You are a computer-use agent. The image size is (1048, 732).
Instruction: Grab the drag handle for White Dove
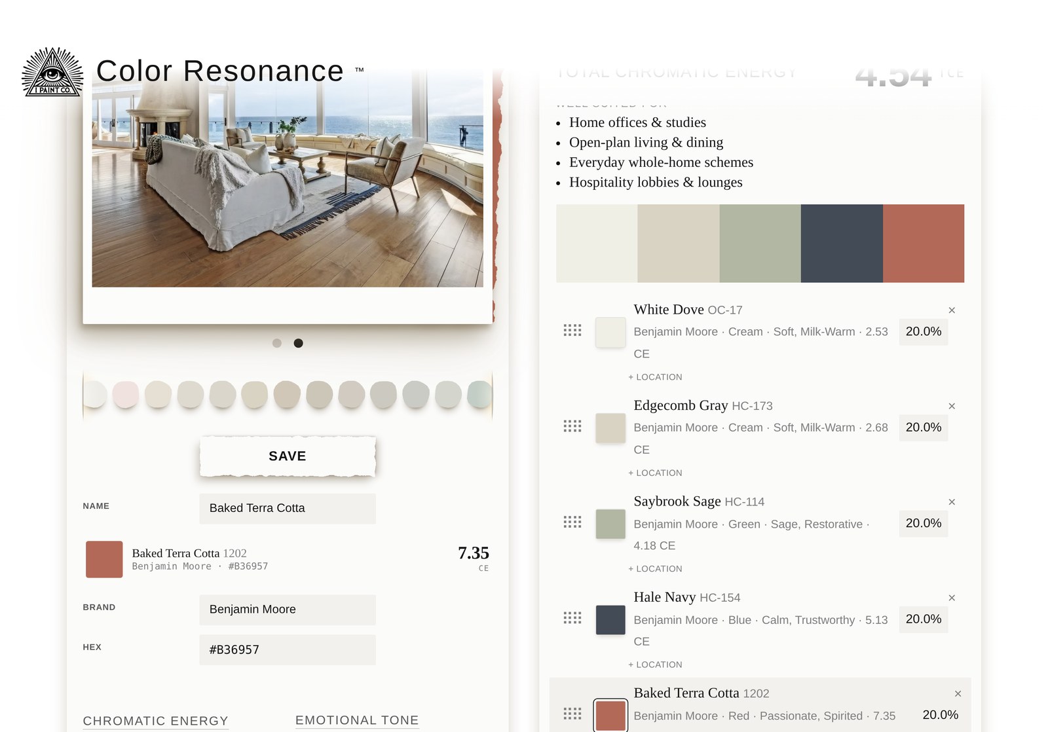tap(572, 331)
